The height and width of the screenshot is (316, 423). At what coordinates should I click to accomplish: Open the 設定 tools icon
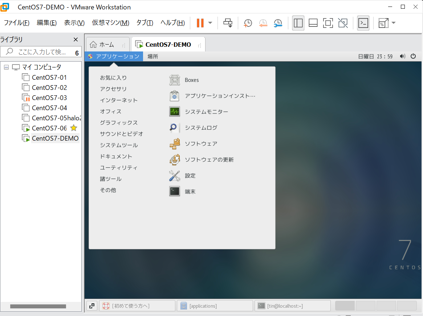[x=175, y=175]
